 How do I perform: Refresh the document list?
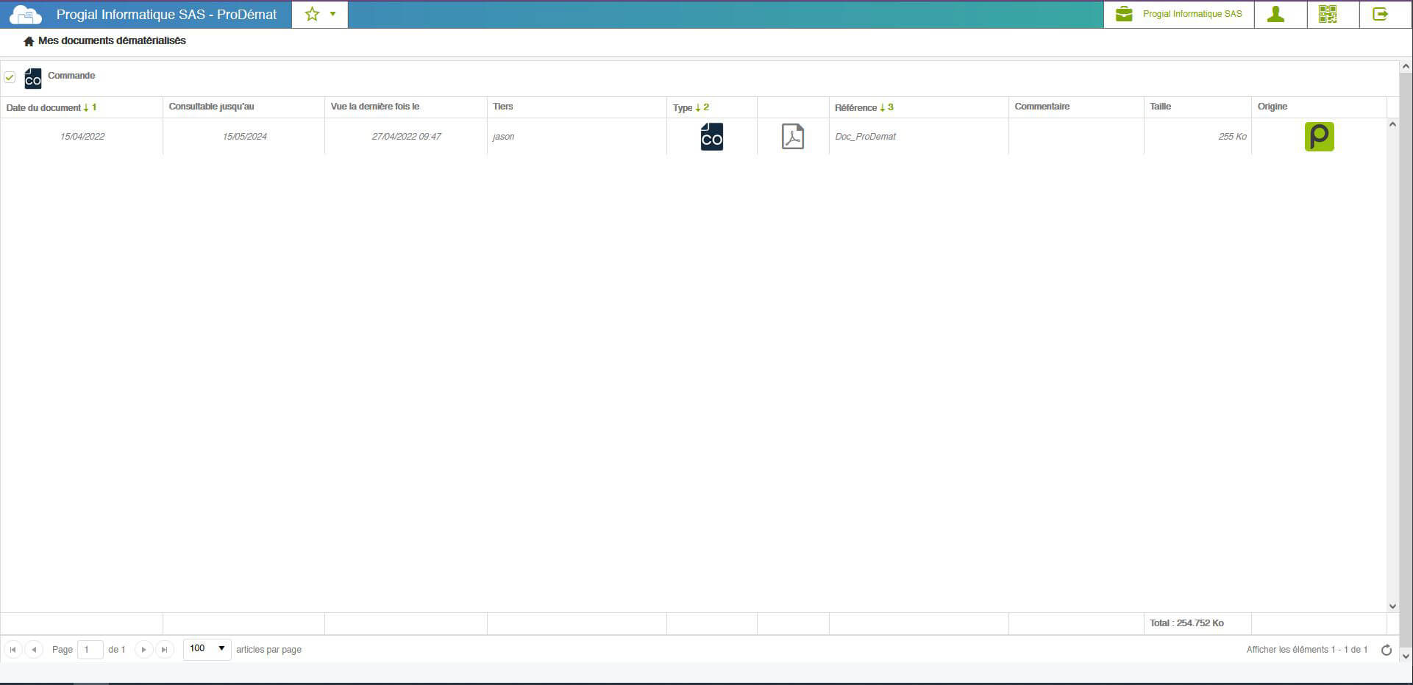(1387, 650)
